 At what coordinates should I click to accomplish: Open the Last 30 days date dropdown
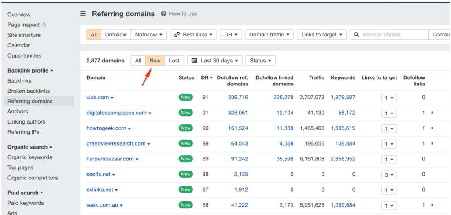point(215,61)
